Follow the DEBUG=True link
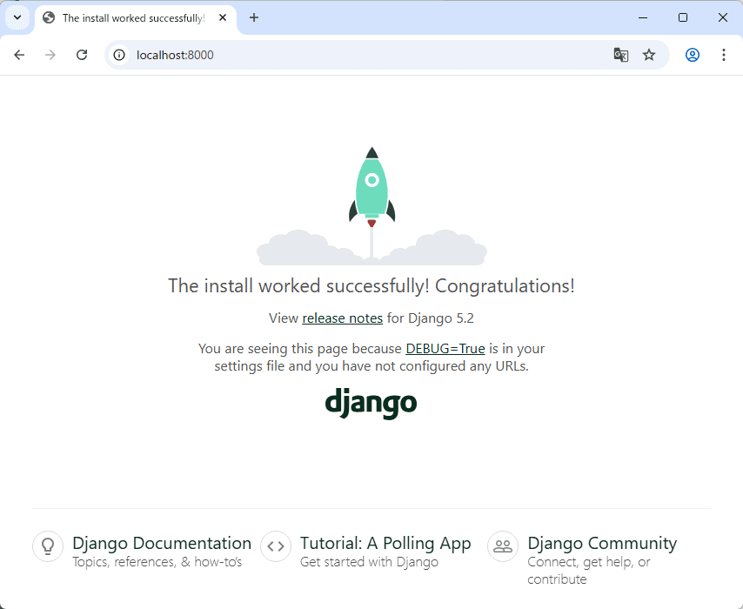 point(445,348)
